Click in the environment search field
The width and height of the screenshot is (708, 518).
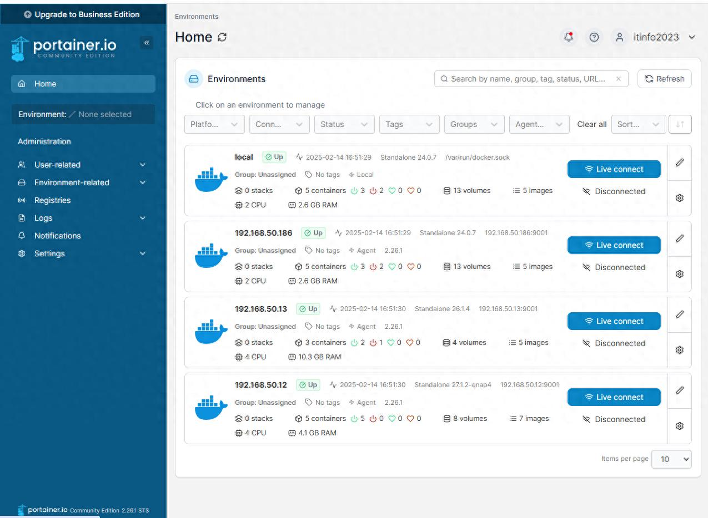click(531, 79)
